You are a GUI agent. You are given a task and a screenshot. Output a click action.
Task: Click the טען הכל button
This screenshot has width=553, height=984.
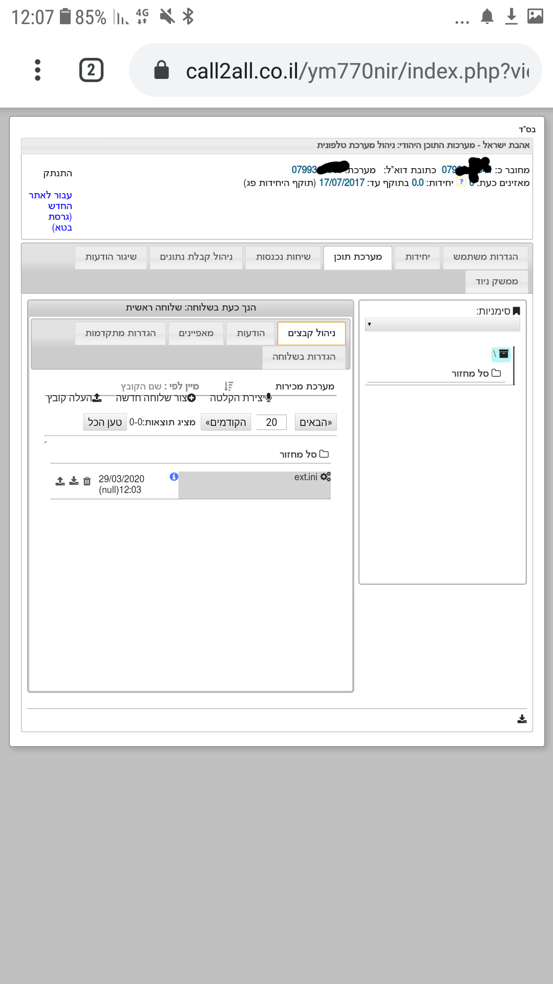(x=105, y=422)
